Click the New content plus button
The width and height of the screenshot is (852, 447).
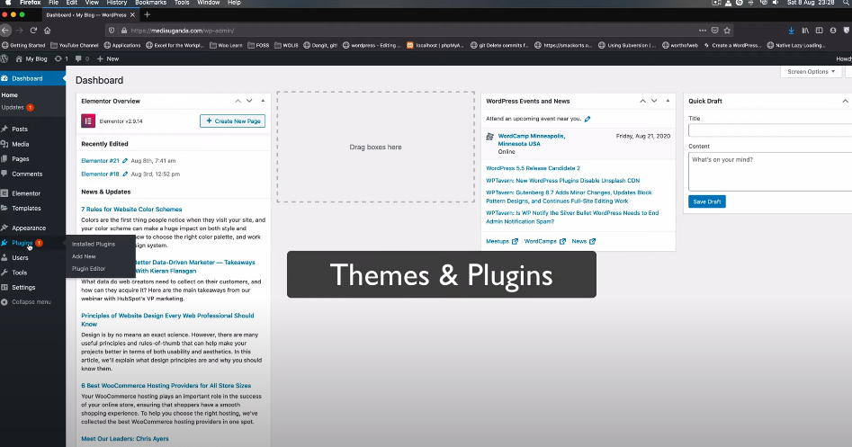(x=108, y=58)
